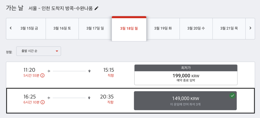Open info icon next to 5시간 55분
Viewport: 260px width, 118px height.
click(43, 76)
